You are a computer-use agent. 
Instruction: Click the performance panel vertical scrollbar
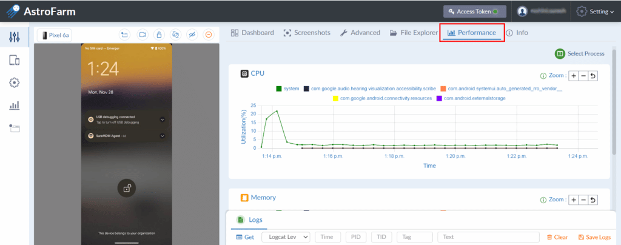615,103
